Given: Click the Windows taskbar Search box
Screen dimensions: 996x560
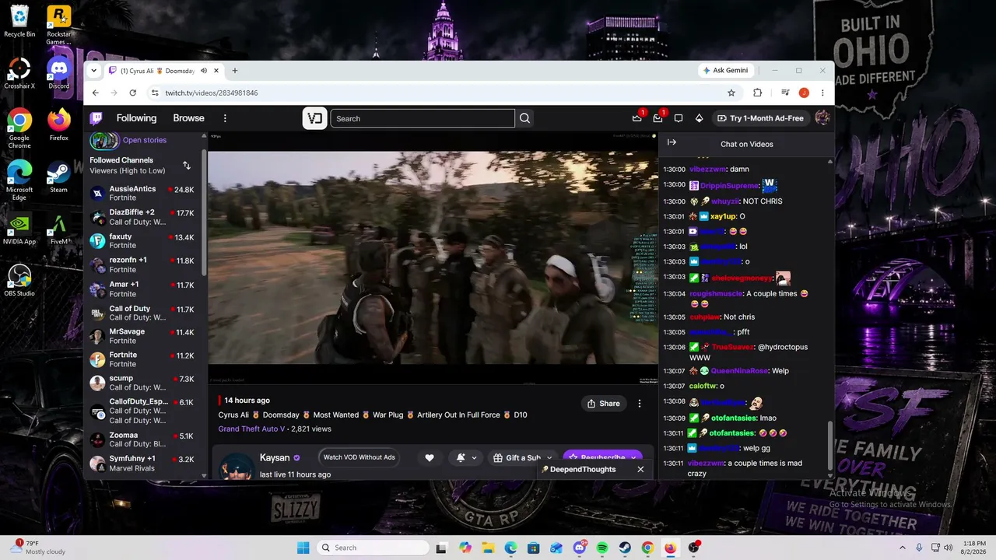Looking at the screenshot, I should [373, 548].
